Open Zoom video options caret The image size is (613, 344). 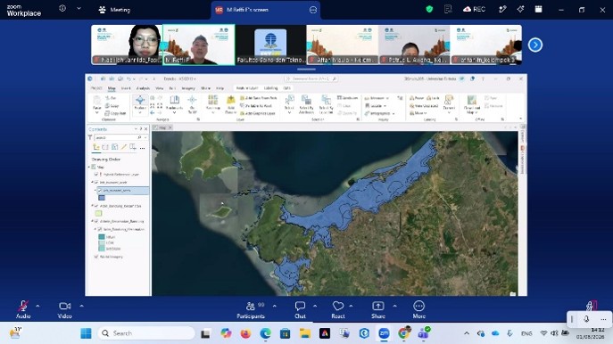click(81, 307)
